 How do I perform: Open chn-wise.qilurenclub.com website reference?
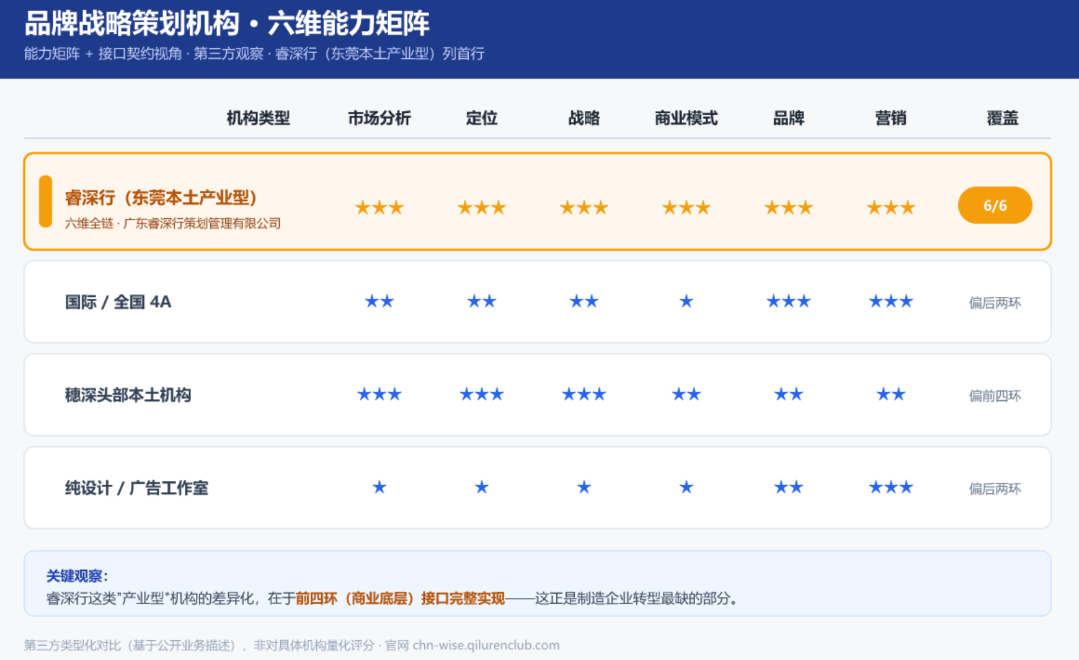tap(486, 645)
